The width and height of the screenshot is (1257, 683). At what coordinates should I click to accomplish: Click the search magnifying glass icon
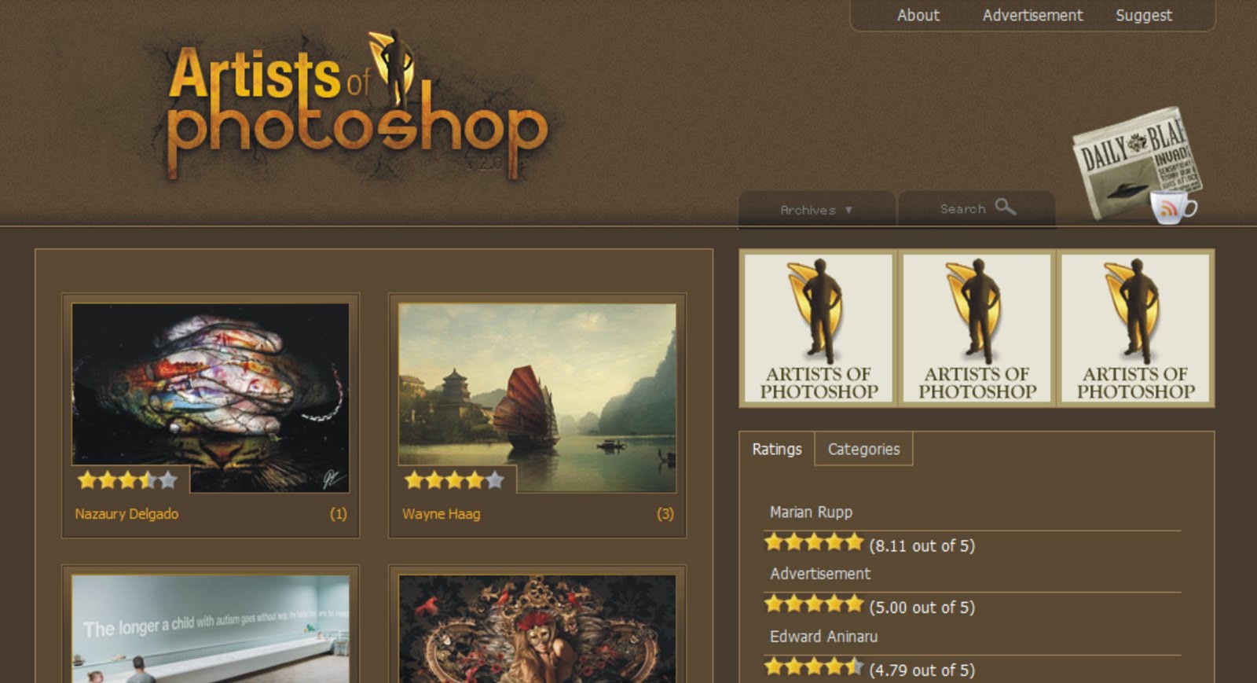(1006, 207)
